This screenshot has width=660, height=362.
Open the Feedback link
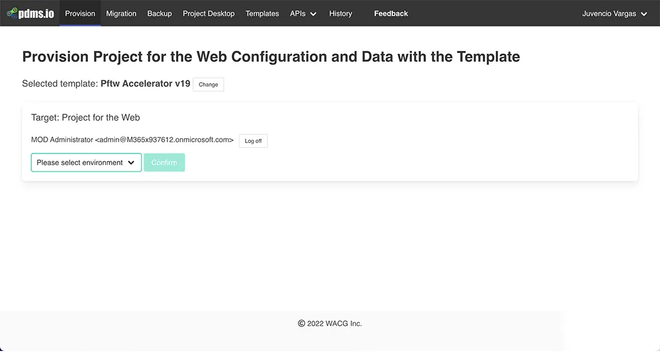tap(391, 13)
